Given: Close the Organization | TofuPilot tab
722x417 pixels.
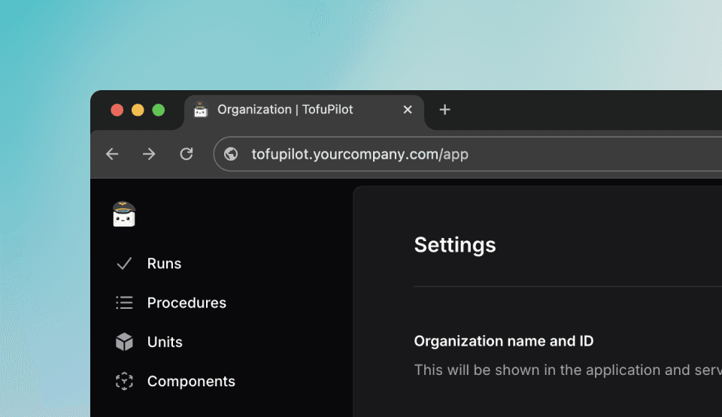Looking at the screenshot, I should tap(408, 110).
